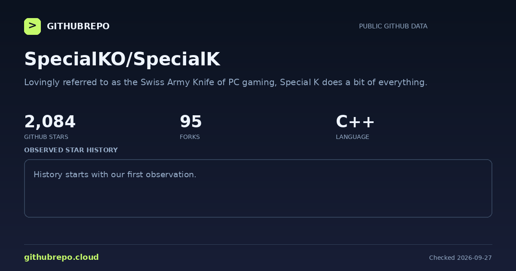Click the Swiss Army Knife repo description

[226, 82]
